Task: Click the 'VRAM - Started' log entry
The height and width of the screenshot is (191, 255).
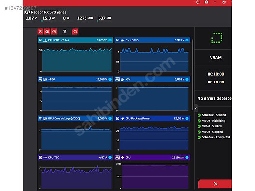Action: tap(212, 126)
